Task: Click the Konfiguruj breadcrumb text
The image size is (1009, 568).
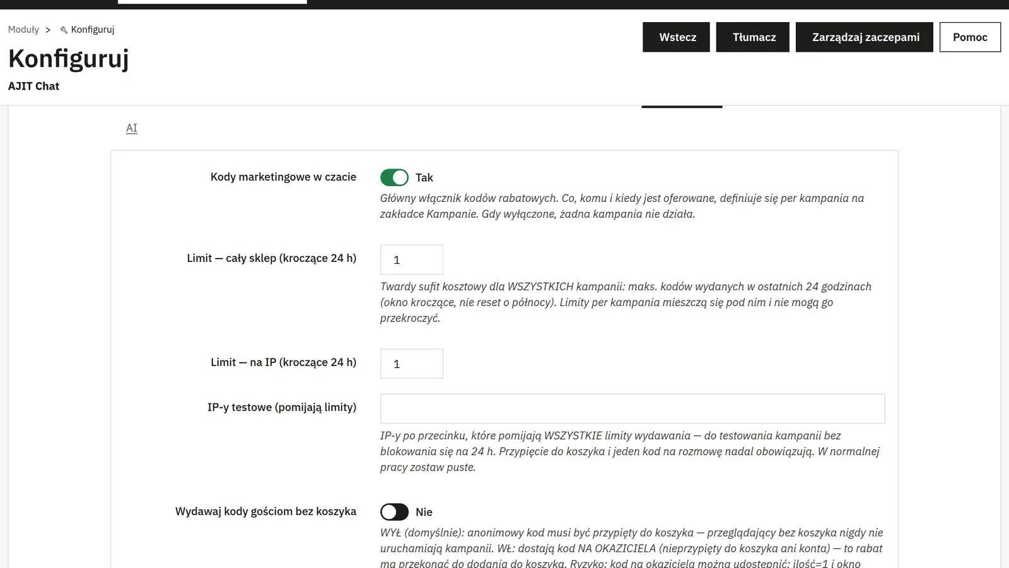Action: tap(93, 30)
